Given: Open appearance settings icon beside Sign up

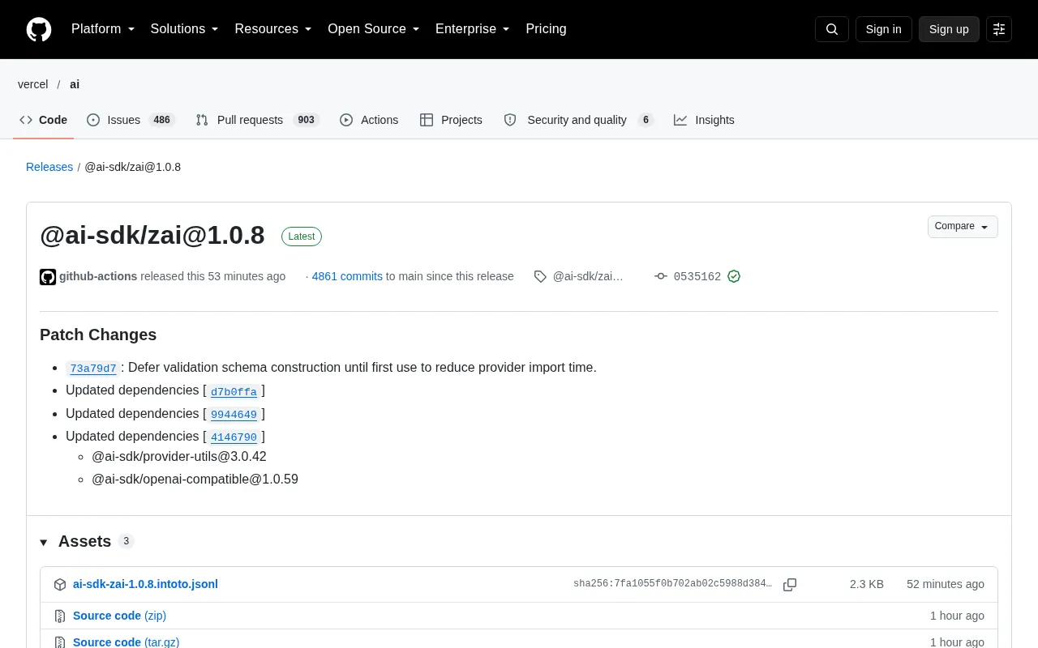Looking at the screenshot, I should pyautogui.click(x=999, y=29).
